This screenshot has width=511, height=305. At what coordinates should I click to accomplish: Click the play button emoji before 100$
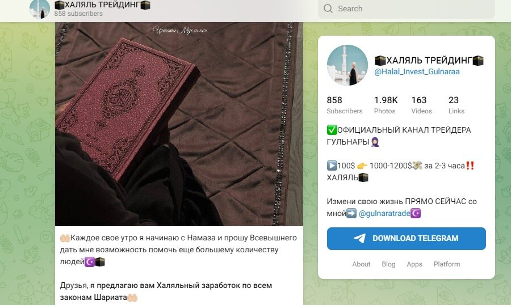click(332, 166)
